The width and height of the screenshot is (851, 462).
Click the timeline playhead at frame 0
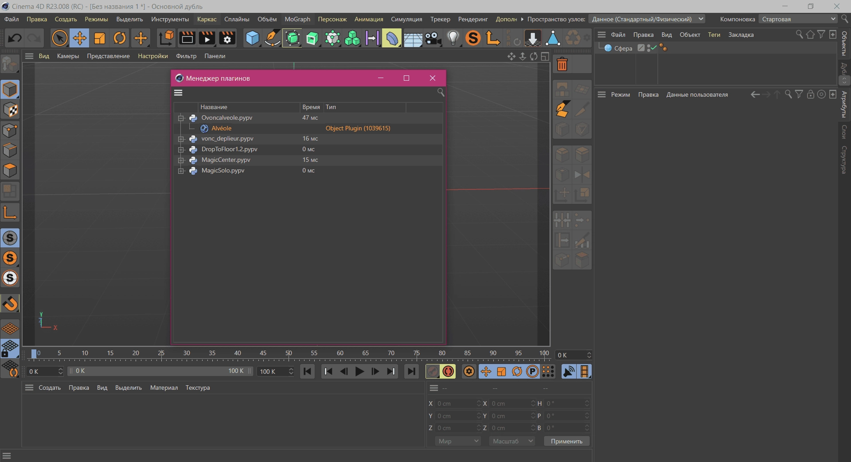34,353
